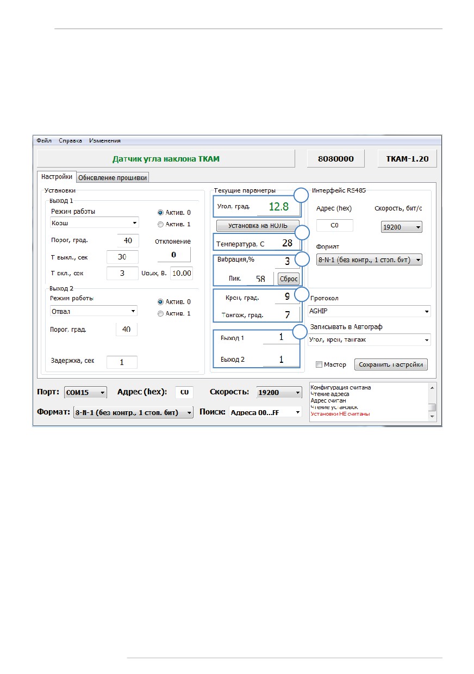Click the Установка на НОЛЬ button
This screenshot has width=474, height=674.
[258, 225]
